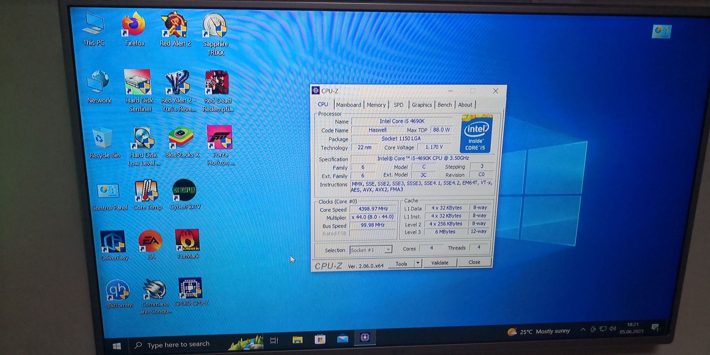This screenshot has width=710, height=355.
Task: Switch to the Memory tab
Action: [x=376, y=104]
